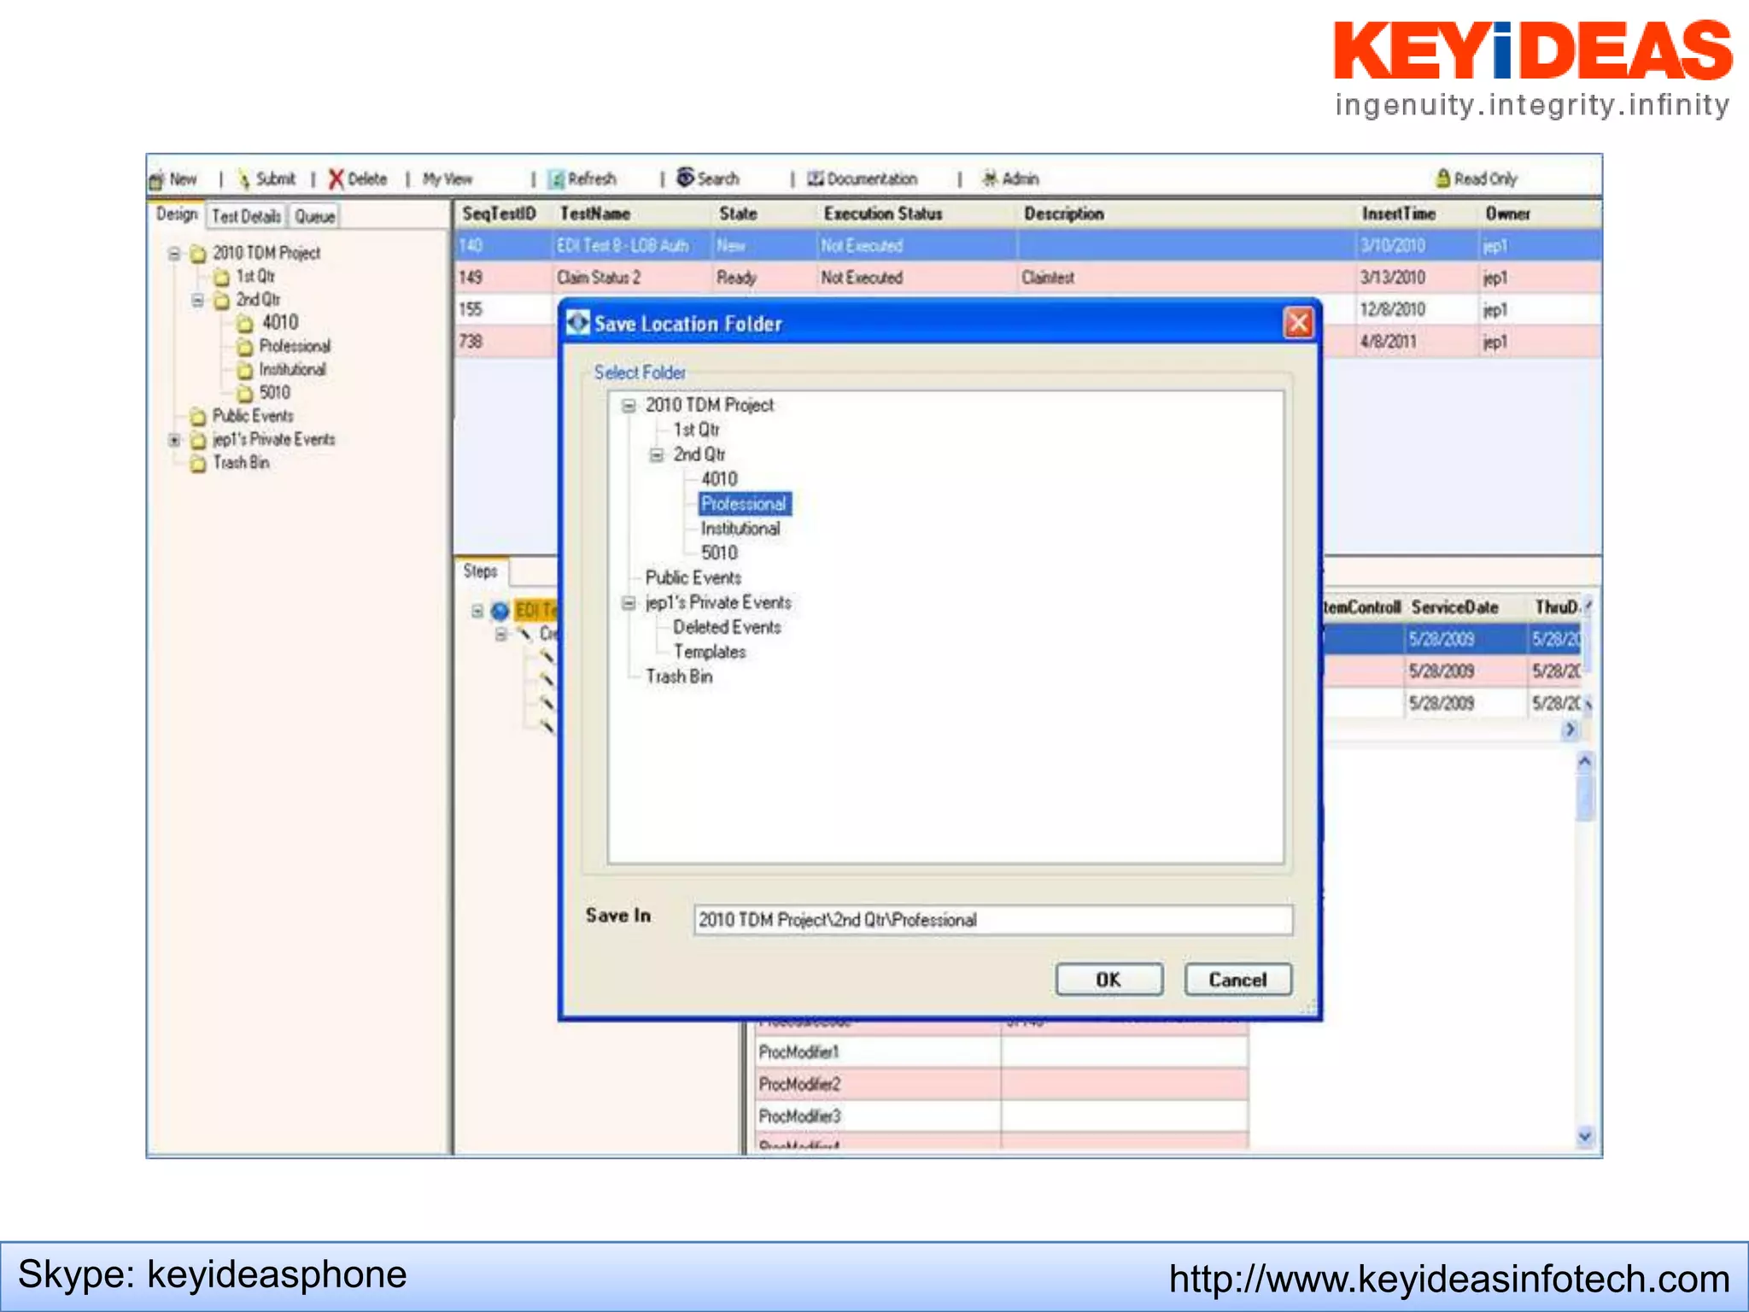
Task: Click the Save Location Folder dialog title icon
Action: (578, 323)
